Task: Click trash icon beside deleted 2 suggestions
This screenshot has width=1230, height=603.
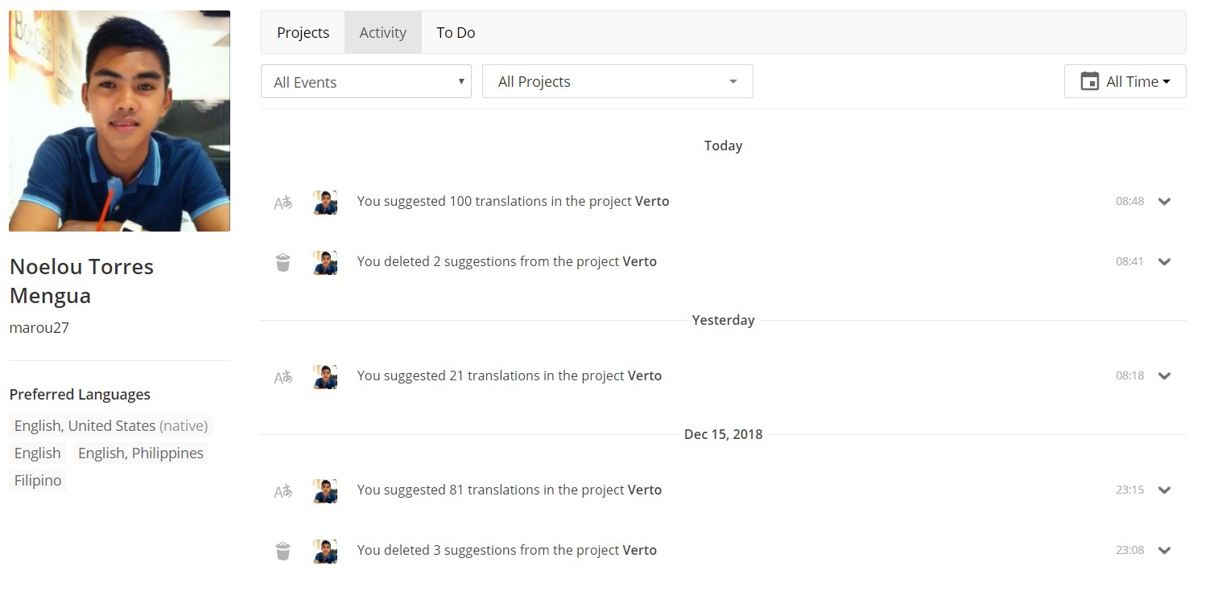Action: [283, 262]
